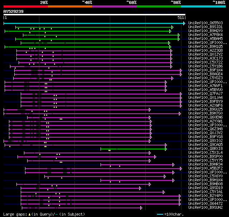
Task: Select the UniRef100_C5YDZ3 label
Action: (205, 78)
